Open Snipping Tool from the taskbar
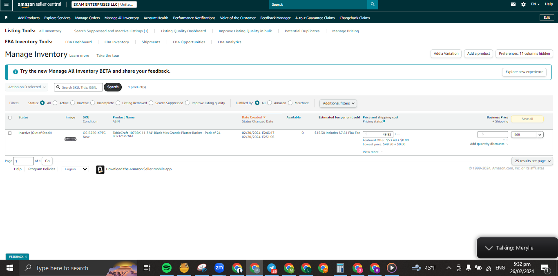This screenshot has width=558, height=276. (x=202, y=268)
